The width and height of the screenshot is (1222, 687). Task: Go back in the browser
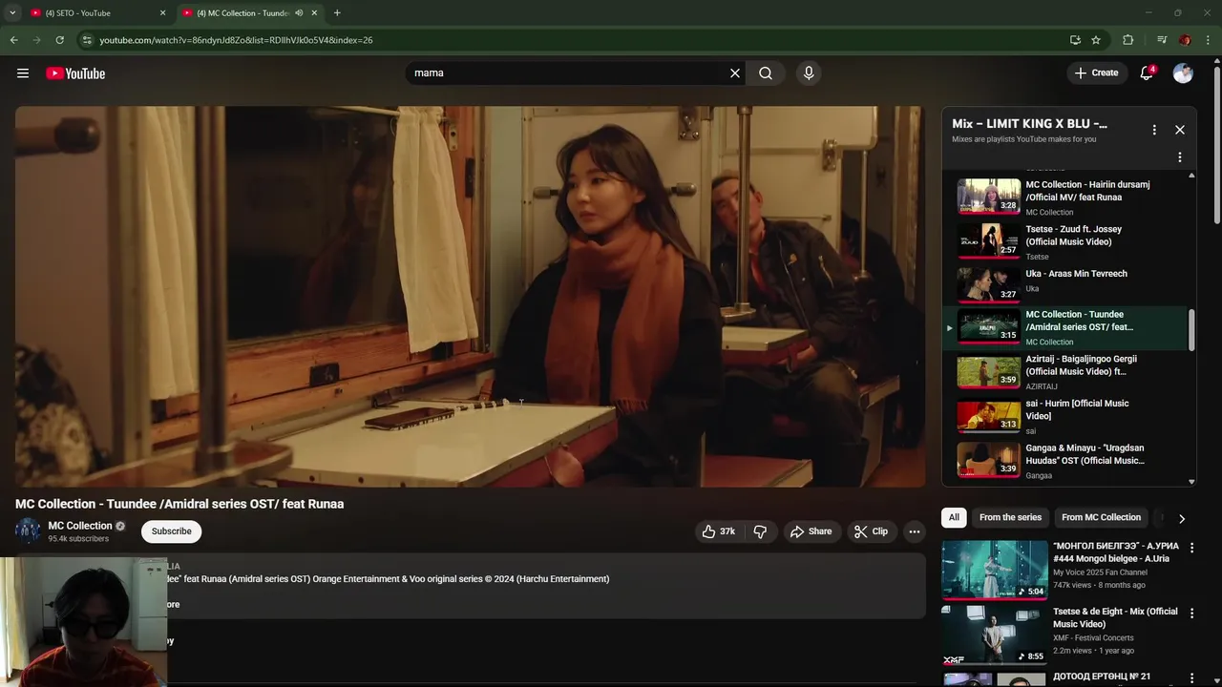tap(13, 40)
